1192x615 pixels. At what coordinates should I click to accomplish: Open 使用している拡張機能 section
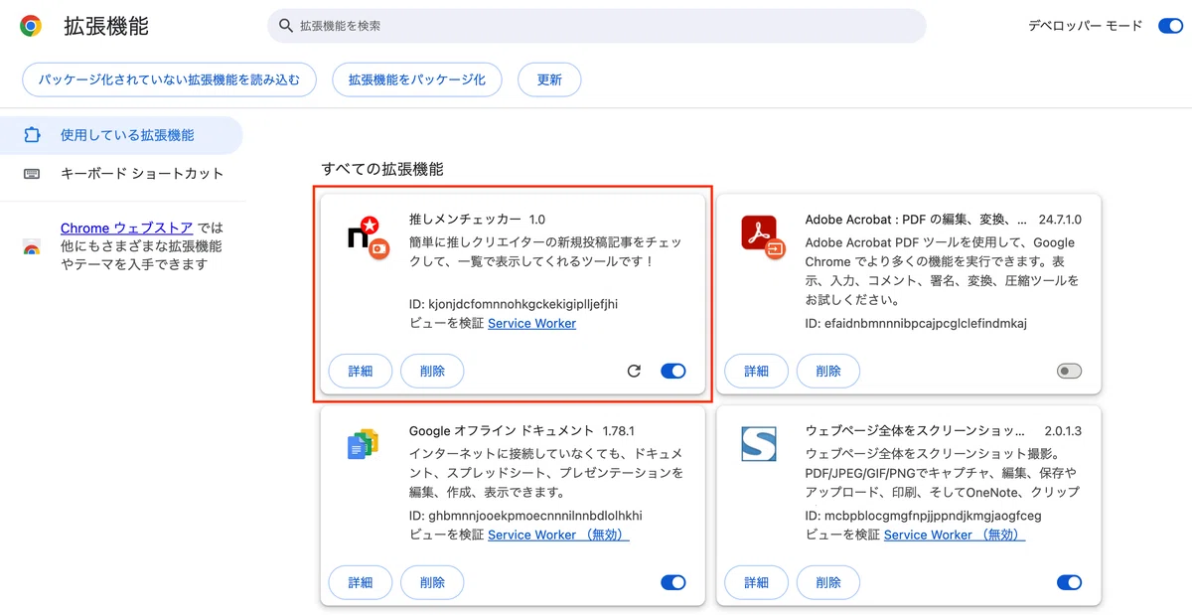121,135
